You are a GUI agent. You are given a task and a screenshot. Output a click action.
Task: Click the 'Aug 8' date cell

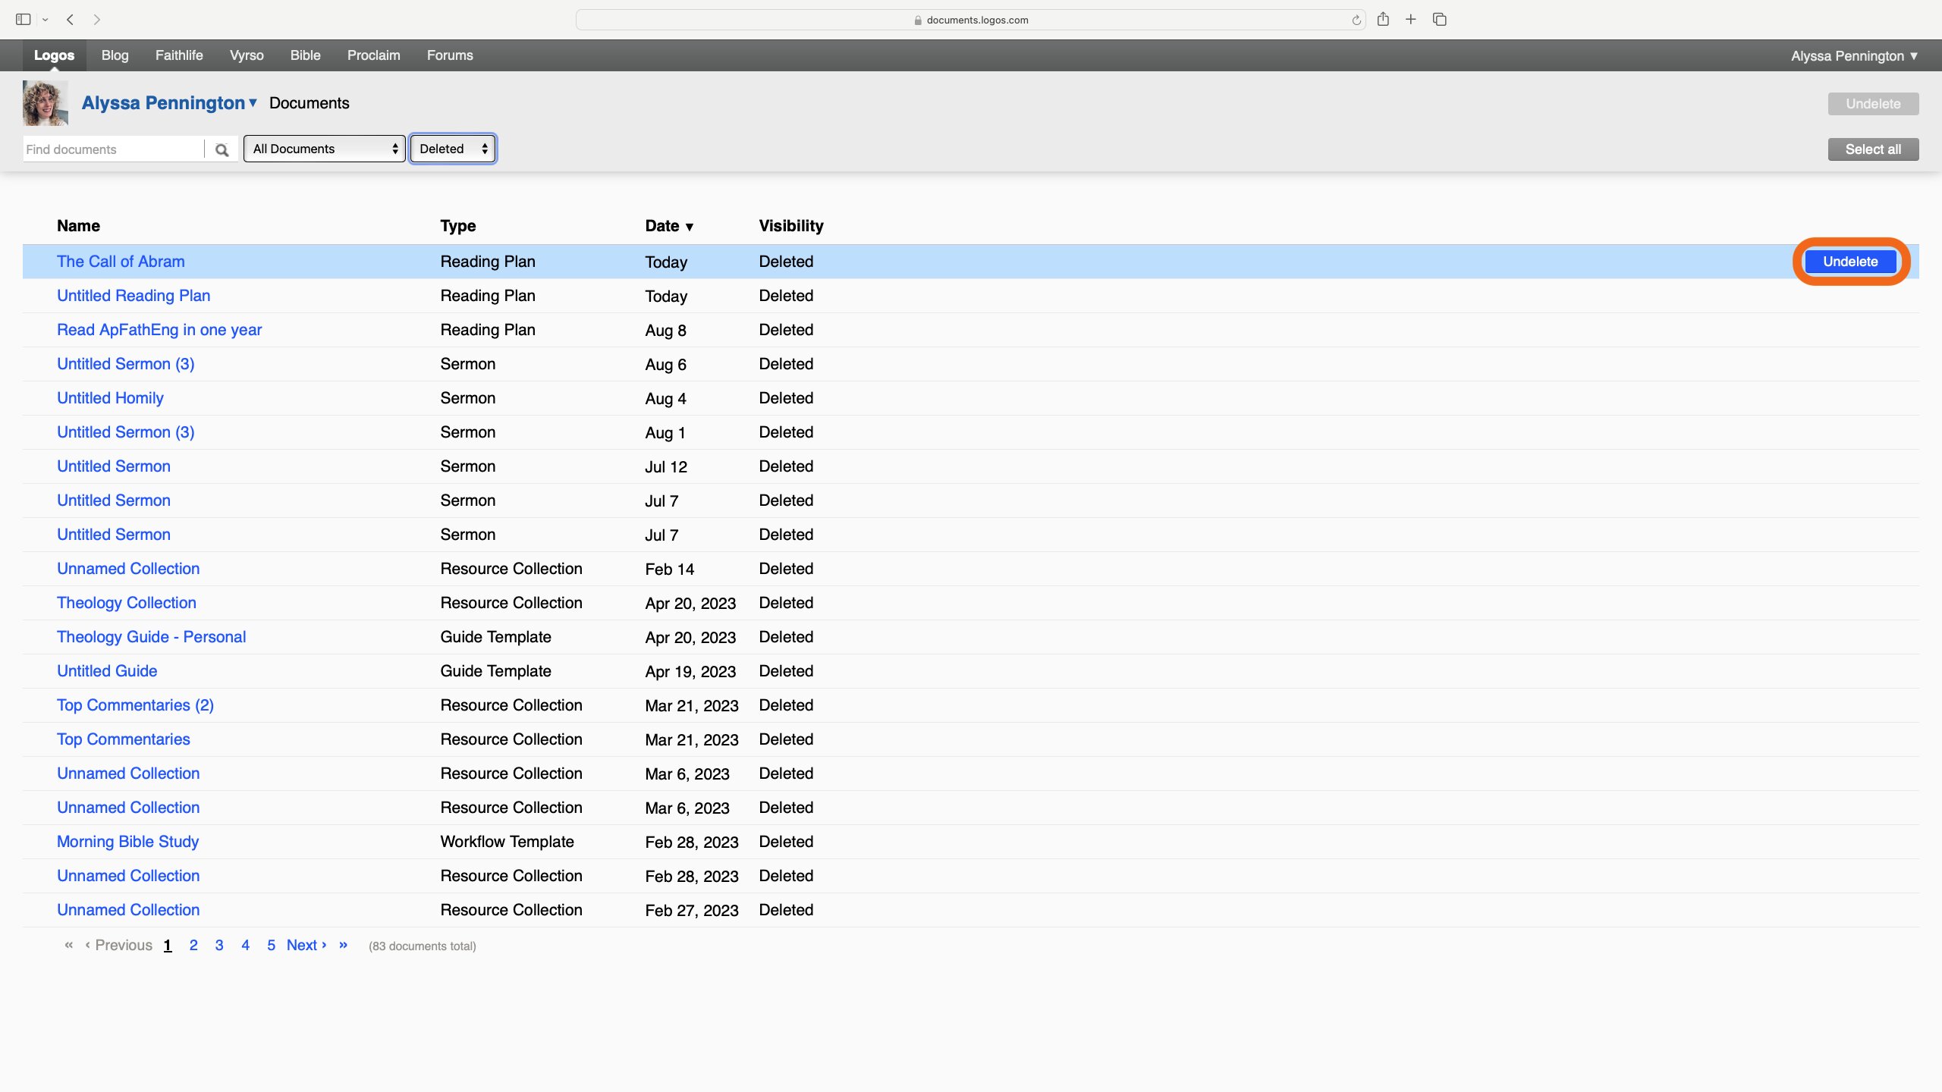666,330
